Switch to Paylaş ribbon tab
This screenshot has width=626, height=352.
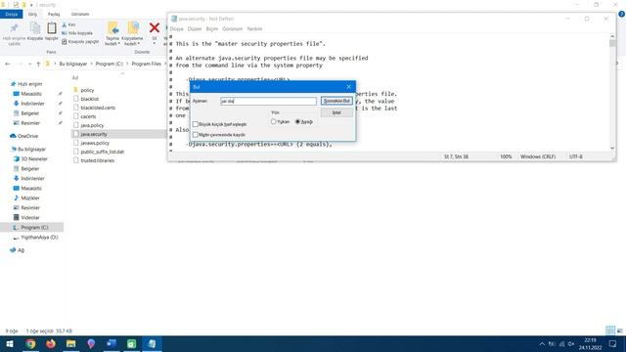point(54,14)
